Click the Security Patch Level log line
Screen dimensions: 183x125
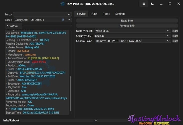(x=26, y=62)
